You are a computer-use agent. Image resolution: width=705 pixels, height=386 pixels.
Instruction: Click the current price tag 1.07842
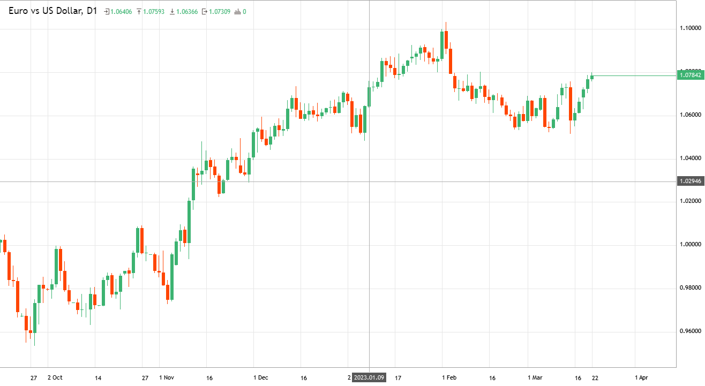(x=691, y=75)
